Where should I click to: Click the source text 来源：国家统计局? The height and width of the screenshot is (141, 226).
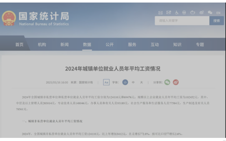(x=82, y=83)
